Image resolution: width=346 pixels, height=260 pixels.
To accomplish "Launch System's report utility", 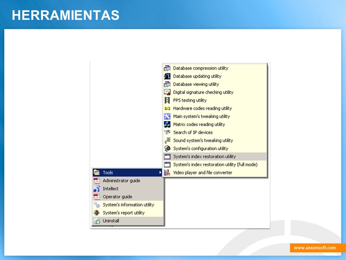I will [128, 213].
